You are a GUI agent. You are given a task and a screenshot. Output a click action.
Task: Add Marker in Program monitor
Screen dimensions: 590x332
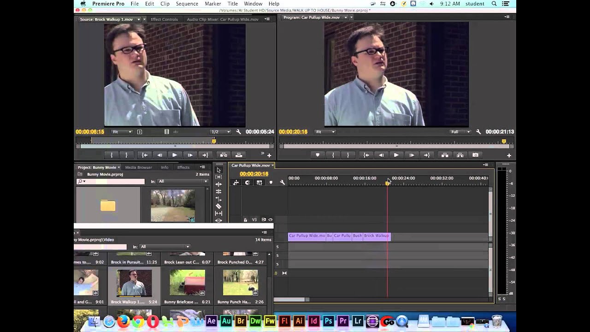318,155
